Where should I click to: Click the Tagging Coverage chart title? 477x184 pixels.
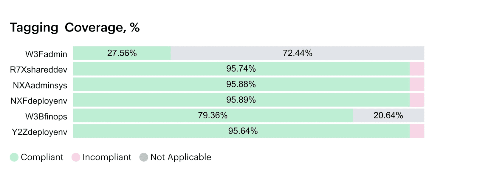point(75,28)
